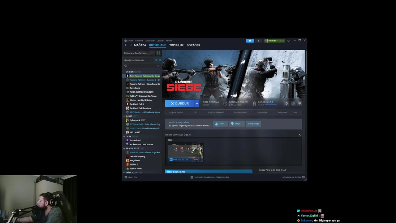The height and width of the screenshot is (223, 396).
Task: Switch to Big Picture mode monitor icon
Action: point(289,41)
